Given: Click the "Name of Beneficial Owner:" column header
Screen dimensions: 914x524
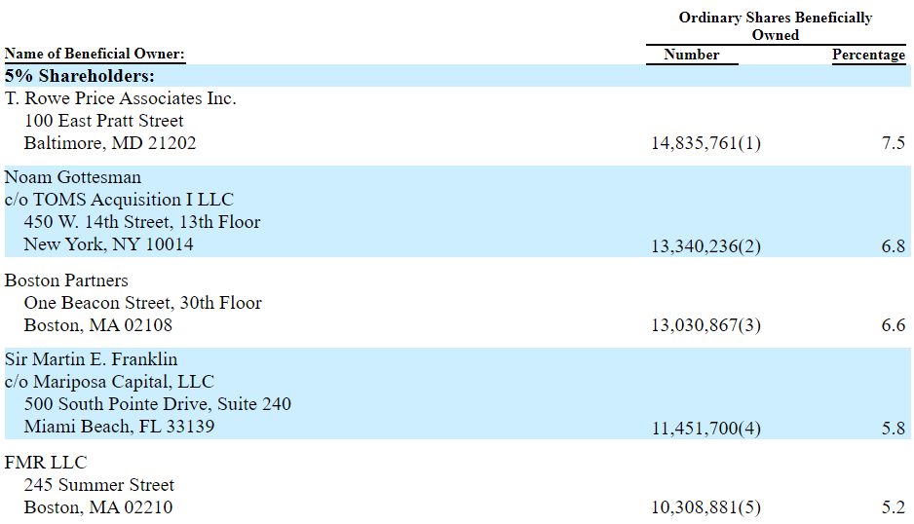Looking at the screenshot, I should [95, 55].
